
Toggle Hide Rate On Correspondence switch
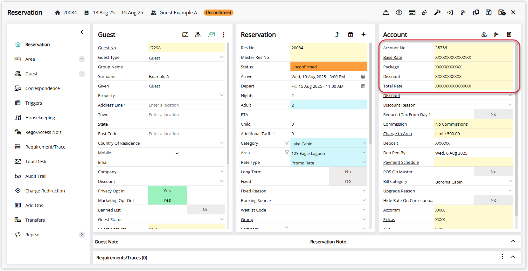pos(493,200)
